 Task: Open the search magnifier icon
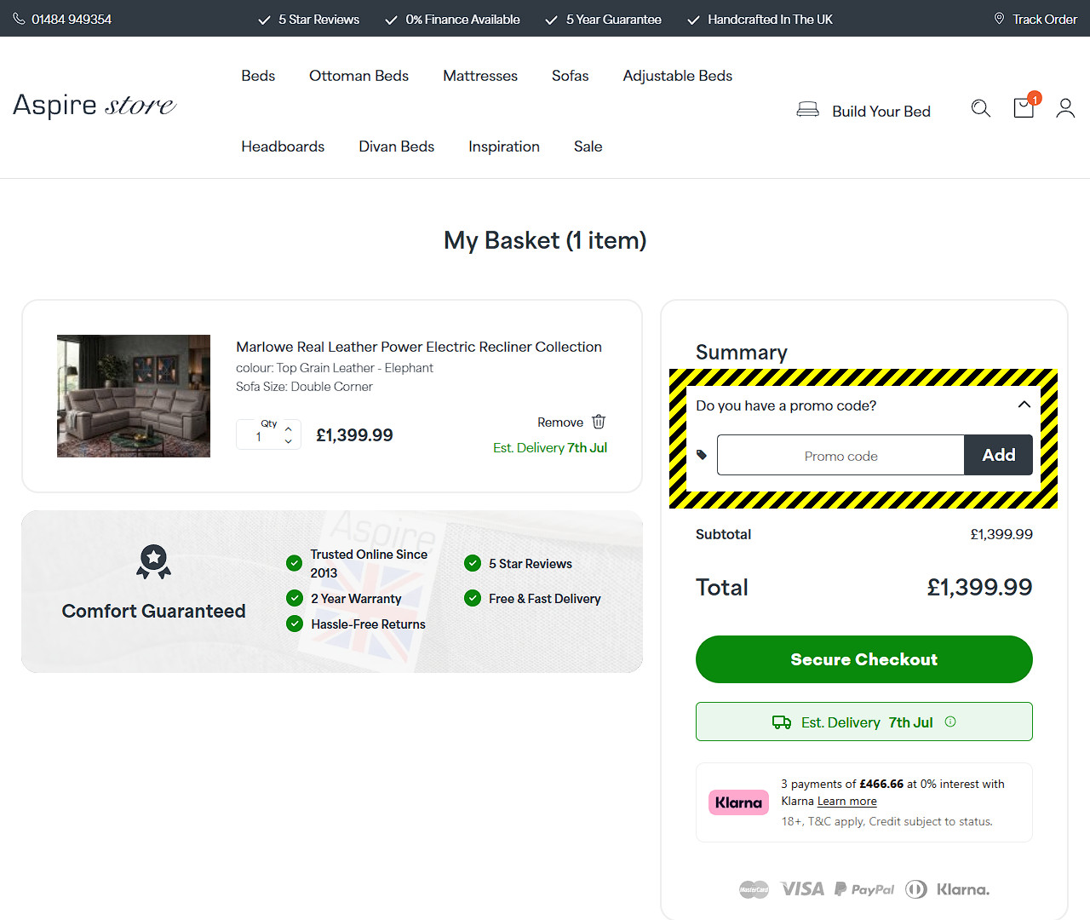pyautogui.click(x=981, y=108)
